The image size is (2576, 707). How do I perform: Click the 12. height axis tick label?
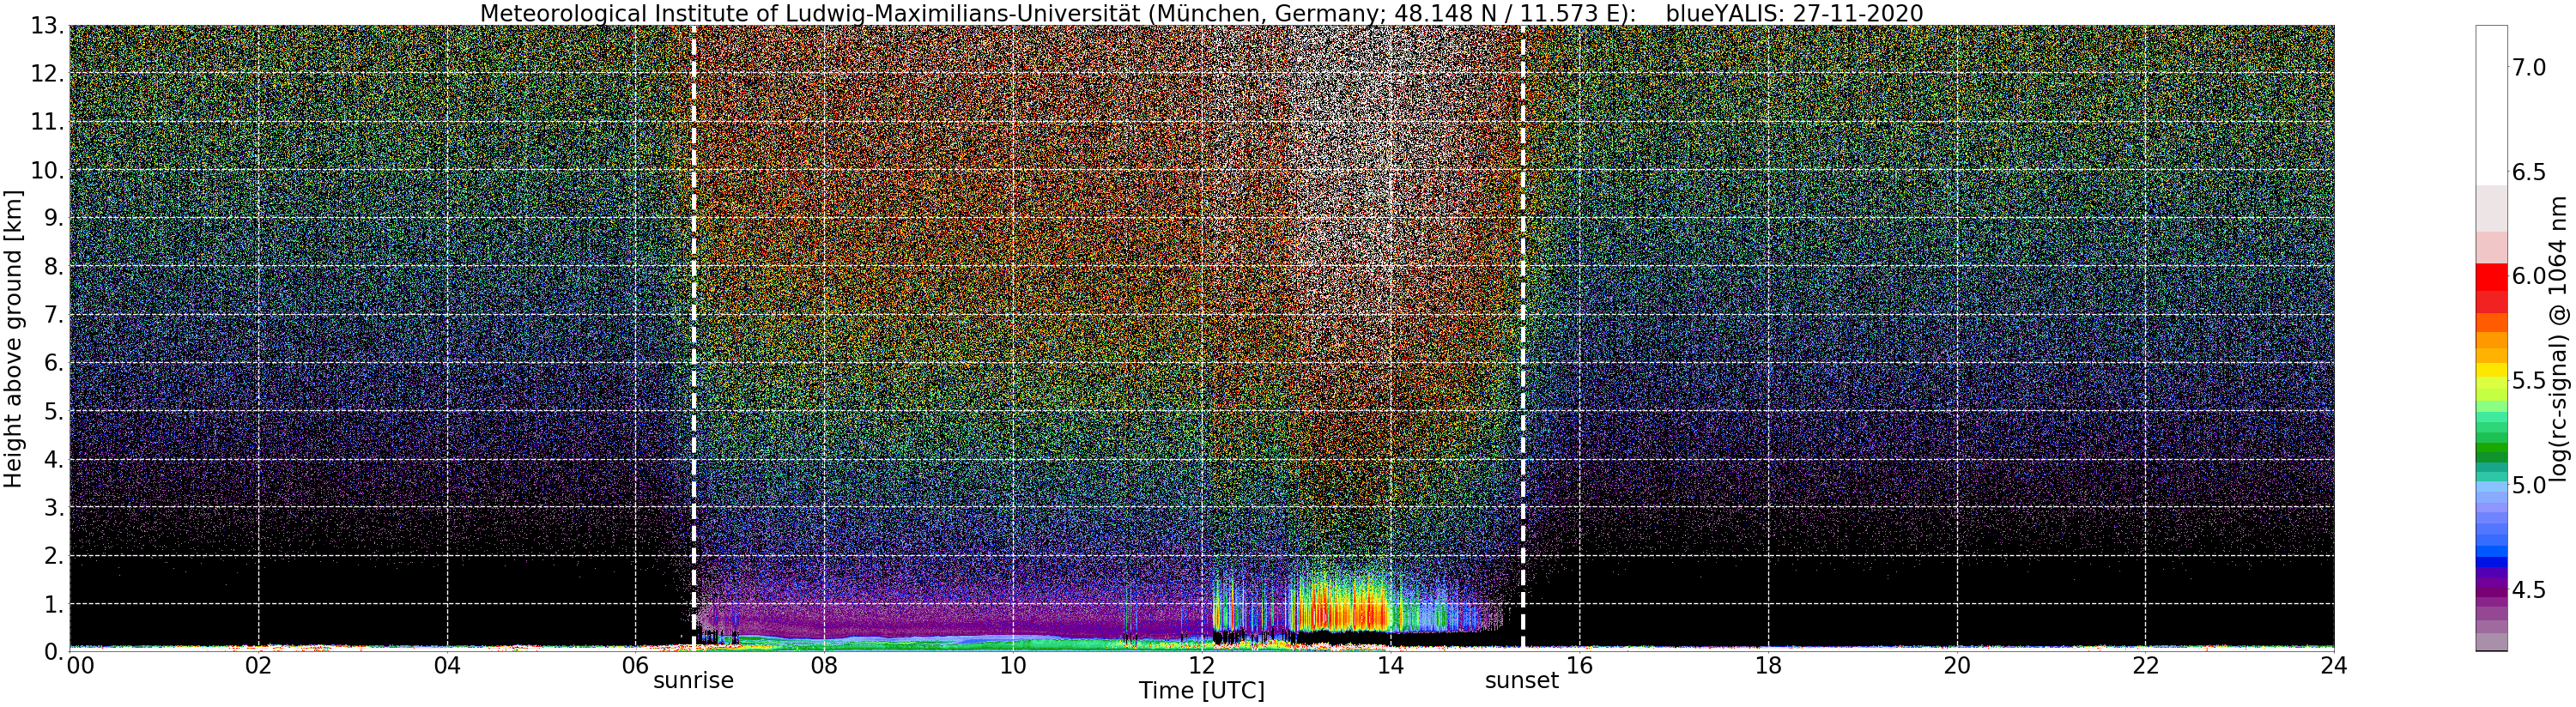tap(47, 74)
